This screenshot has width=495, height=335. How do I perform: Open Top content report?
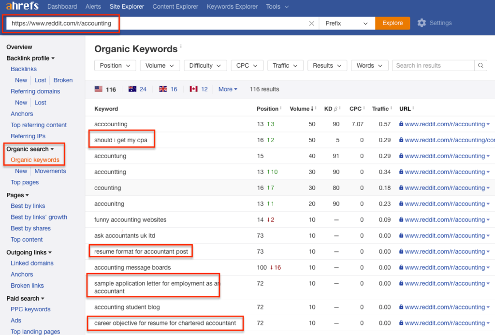tap(27, 239)
